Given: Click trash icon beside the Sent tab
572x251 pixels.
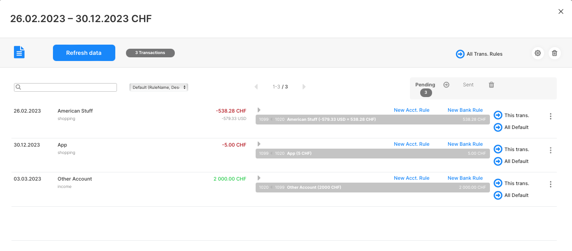Looking at the screenshot, I should [492, 85].
